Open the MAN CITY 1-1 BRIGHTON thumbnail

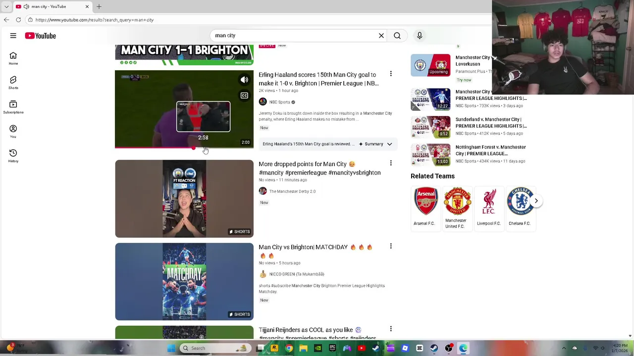click(184, 54)
